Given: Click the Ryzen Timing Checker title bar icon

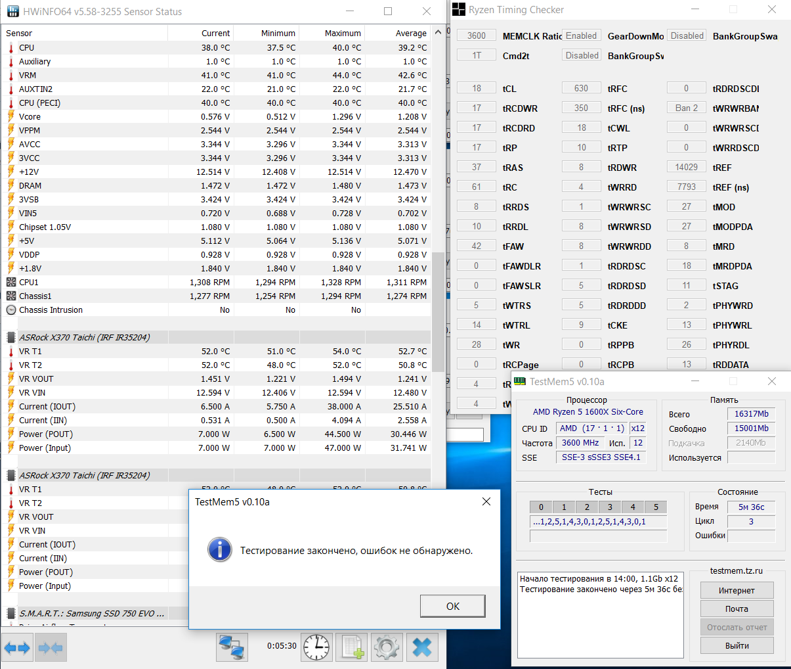Looking at the screenshot, I should tap(458, 10).
